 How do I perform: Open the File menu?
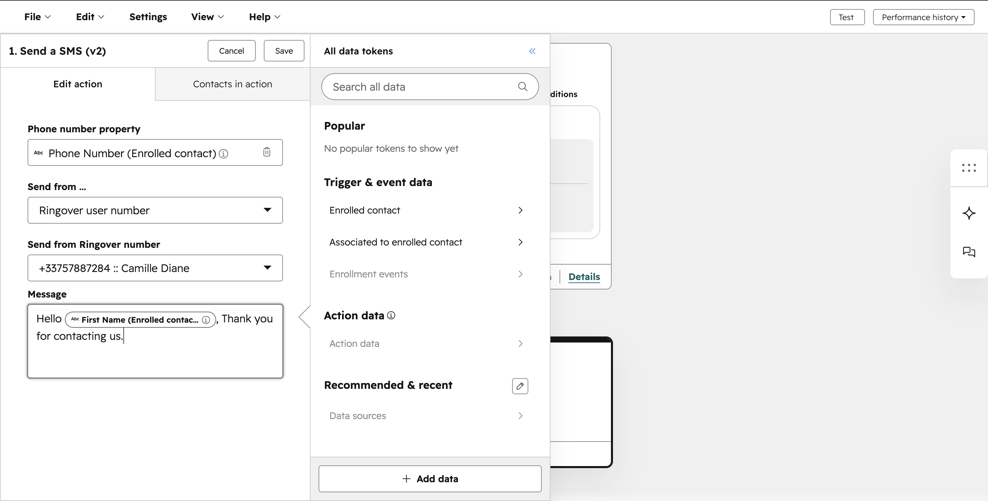click(37, 17)
